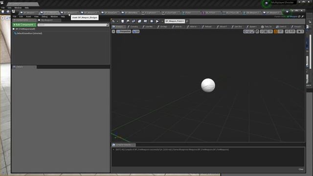Open the Lit view mode dropdown

click(136, 31)
